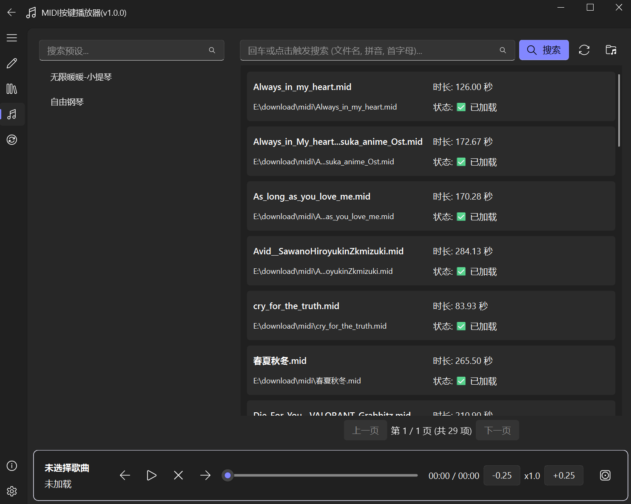Skip to next song arrow
The image size is (631, 504).
click(205, 476)
